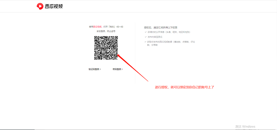The width and height of the screenshot is (277, 130).
Task: Click the text 安全登录，防止盗号
Action: pyautogui.click(x=106, y=31)
